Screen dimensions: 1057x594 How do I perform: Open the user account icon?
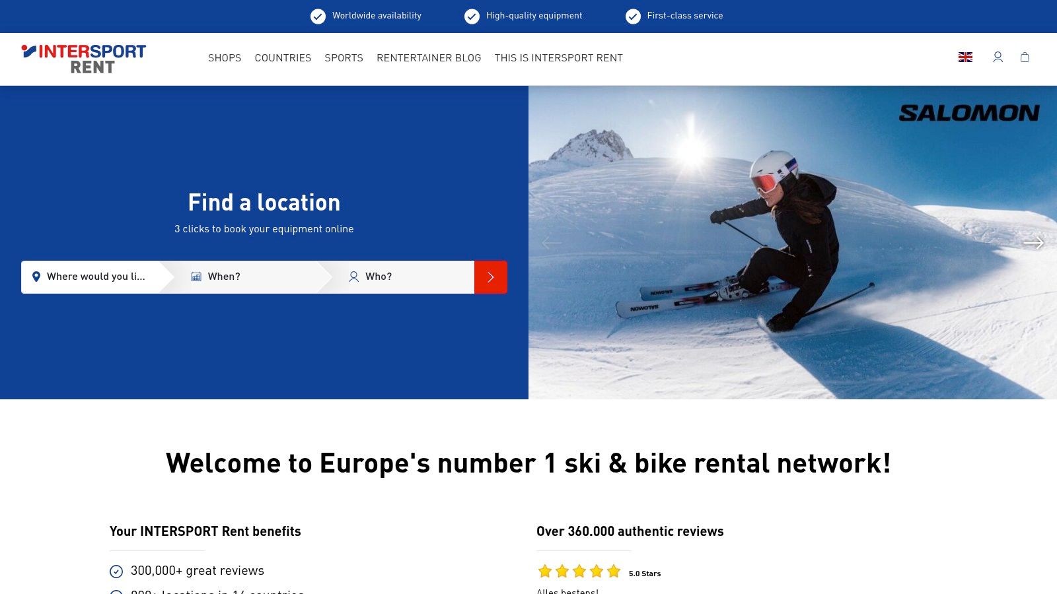998,58
